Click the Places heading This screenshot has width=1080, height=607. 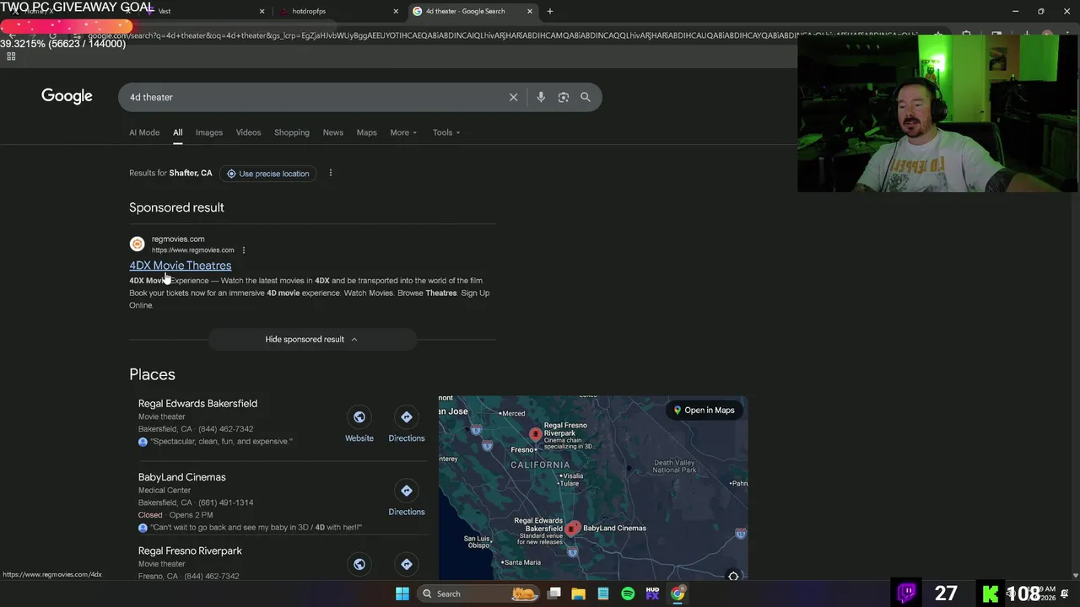(x=152, y=374)
